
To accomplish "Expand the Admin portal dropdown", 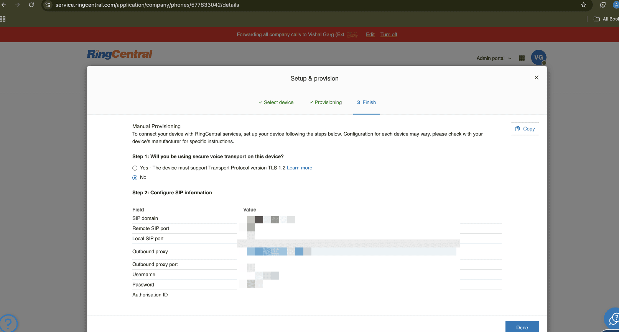I will [494, 58].
